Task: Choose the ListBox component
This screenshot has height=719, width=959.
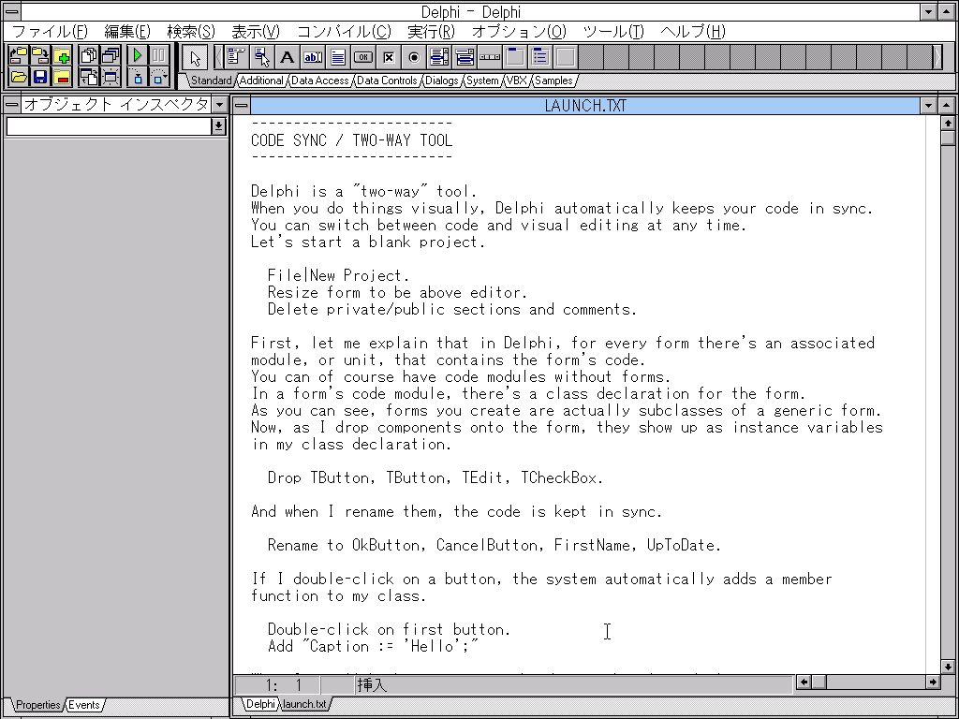Action: pyautogui.click(x=439, y=57)
